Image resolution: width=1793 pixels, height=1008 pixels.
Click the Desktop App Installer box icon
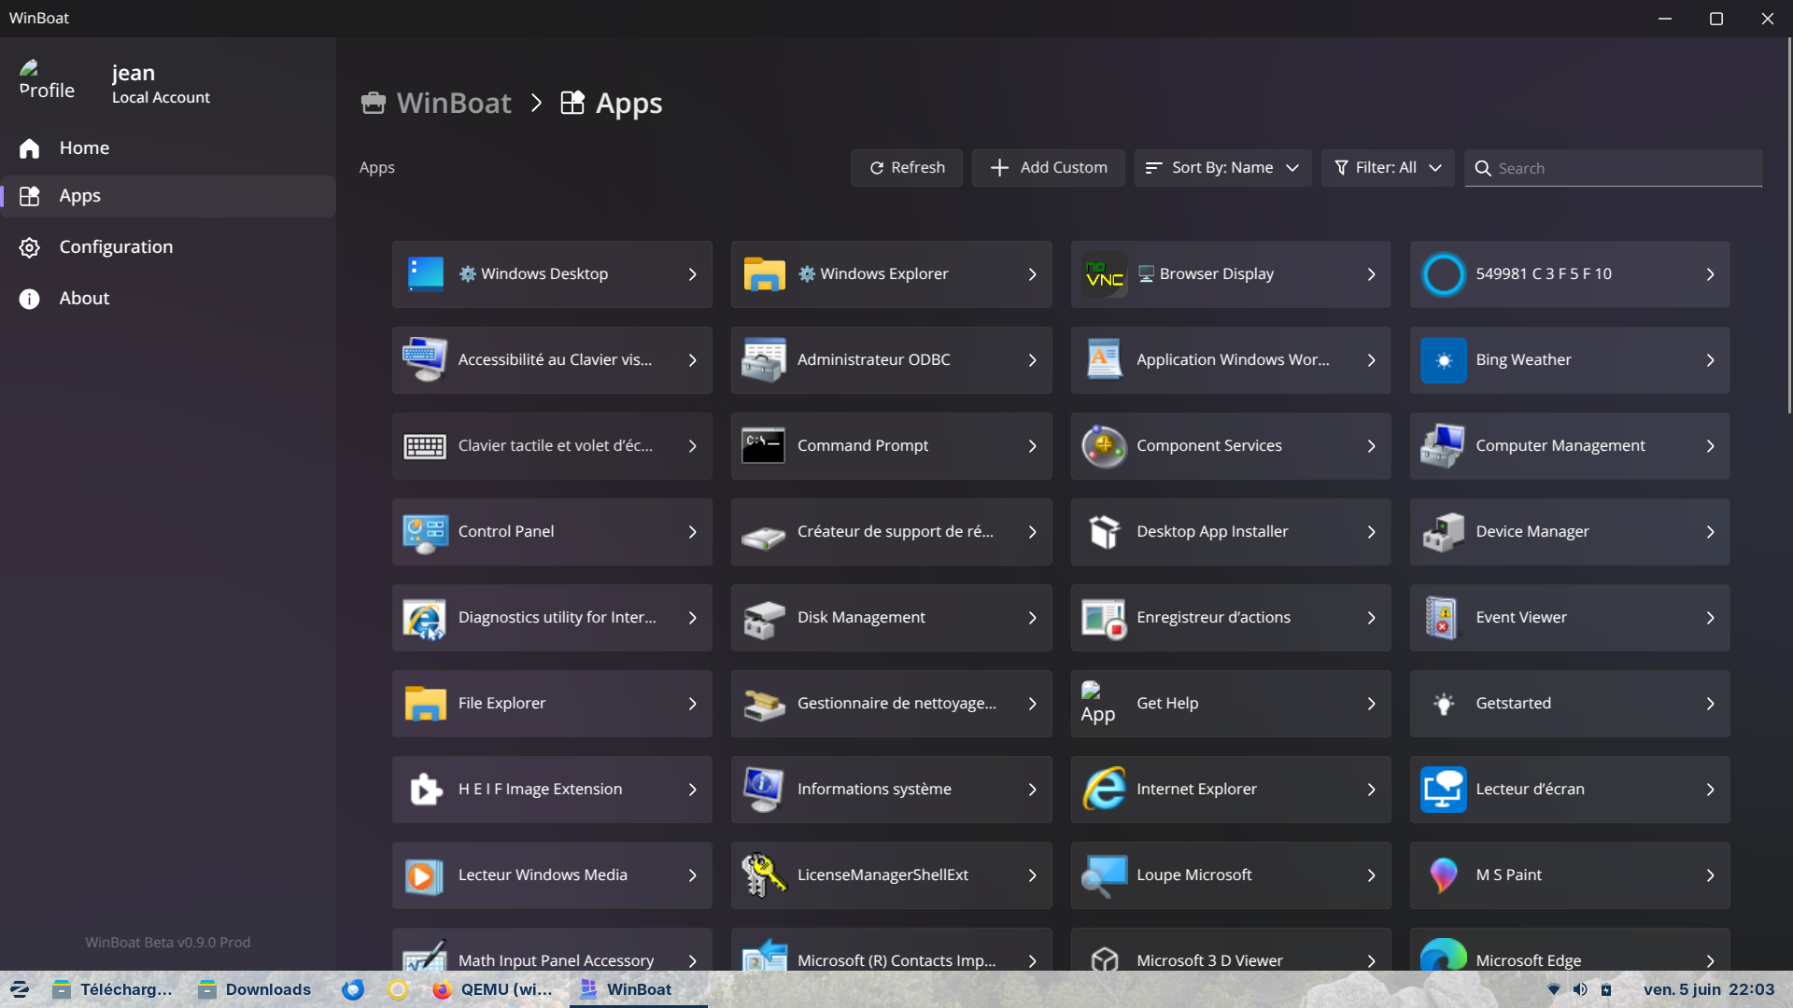click(1104, 532)
